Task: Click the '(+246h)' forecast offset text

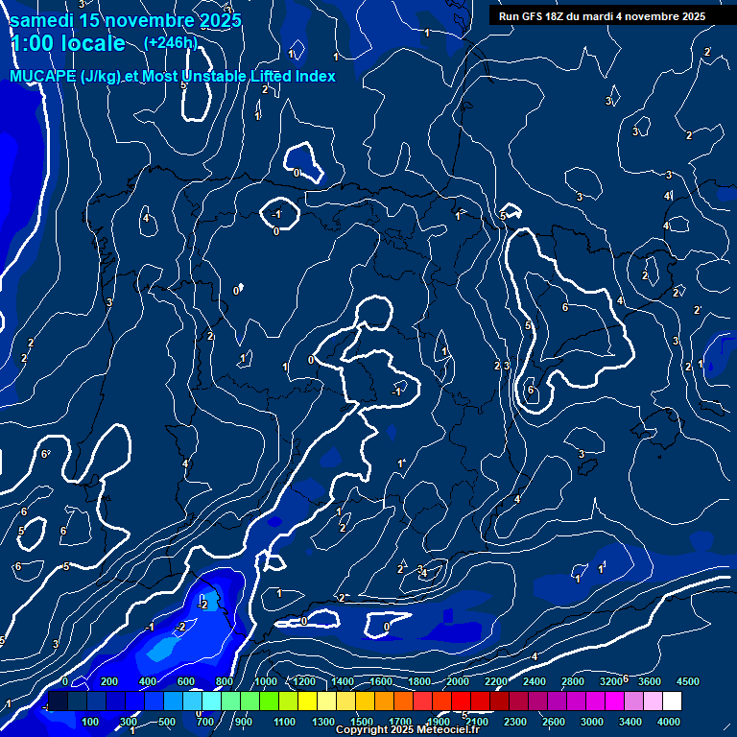Action: [x=171, y=43]
